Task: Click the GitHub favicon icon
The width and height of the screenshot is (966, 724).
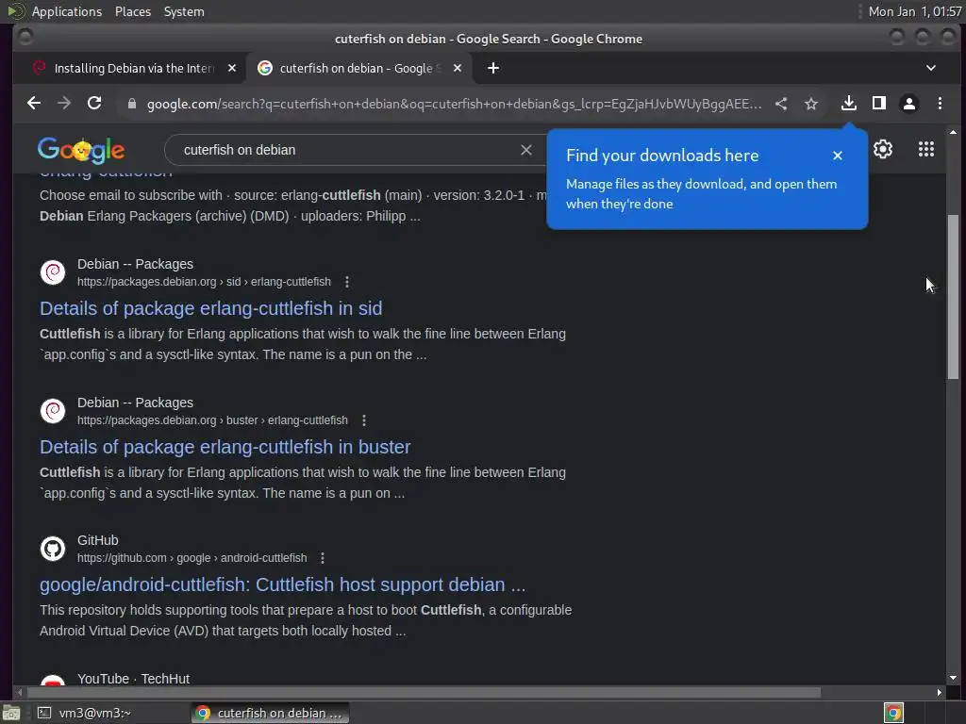Action: point(53,549)
